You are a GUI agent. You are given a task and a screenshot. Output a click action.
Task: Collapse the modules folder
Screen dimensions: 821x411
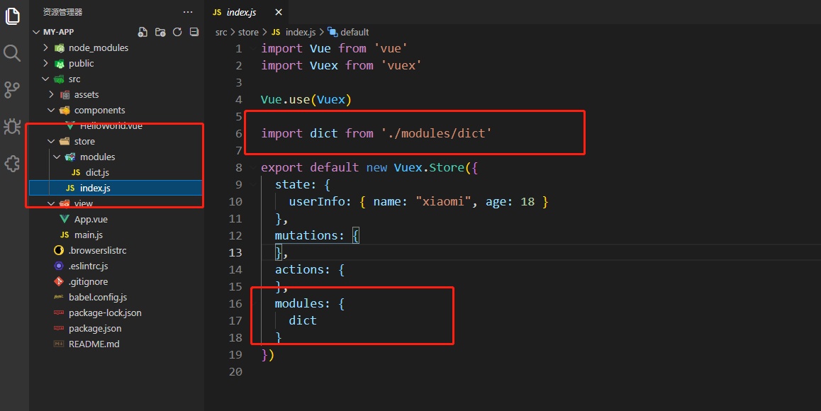pos(56,157)
